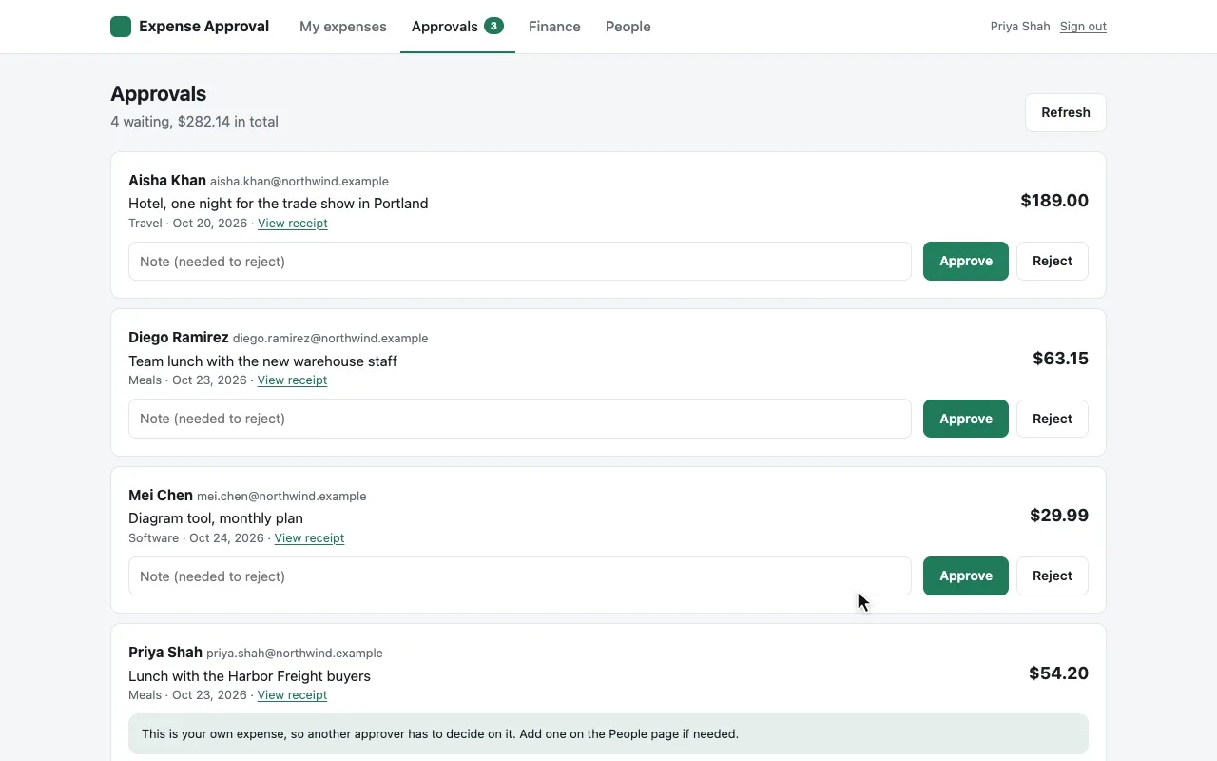Viewport: 1217px width, 761px height.
Task: Click the Expense Approval app title
Action: [203, 27]
